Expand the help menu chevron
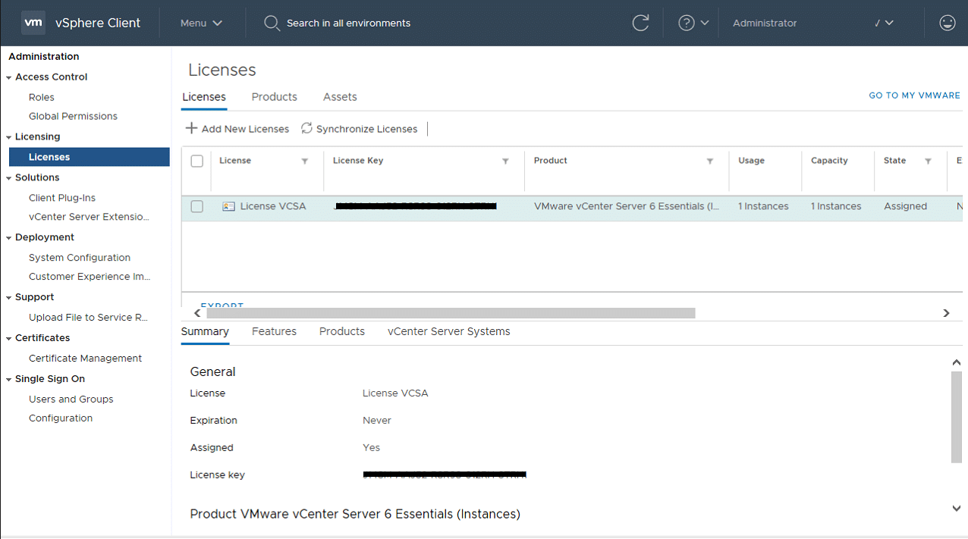The width and height of the screenshot is (968, 539). coord(705,23)
